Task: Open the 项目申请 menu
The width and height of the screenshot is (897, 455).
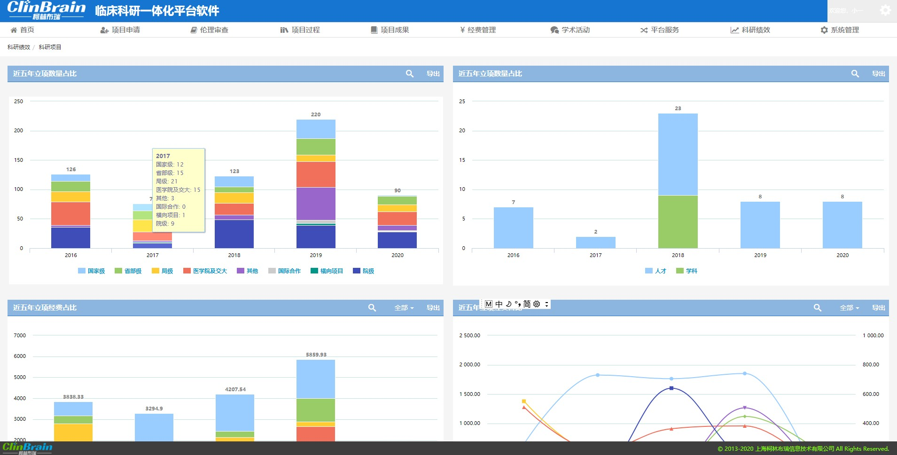Action: coord(120,30)
